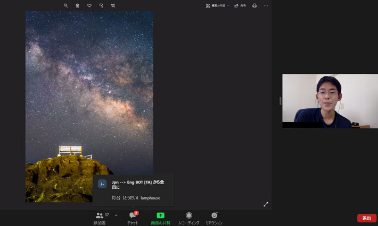This screenshot has height=226, width=378.
Task: Click the red 退出 leave button
Action: (366, 218)
